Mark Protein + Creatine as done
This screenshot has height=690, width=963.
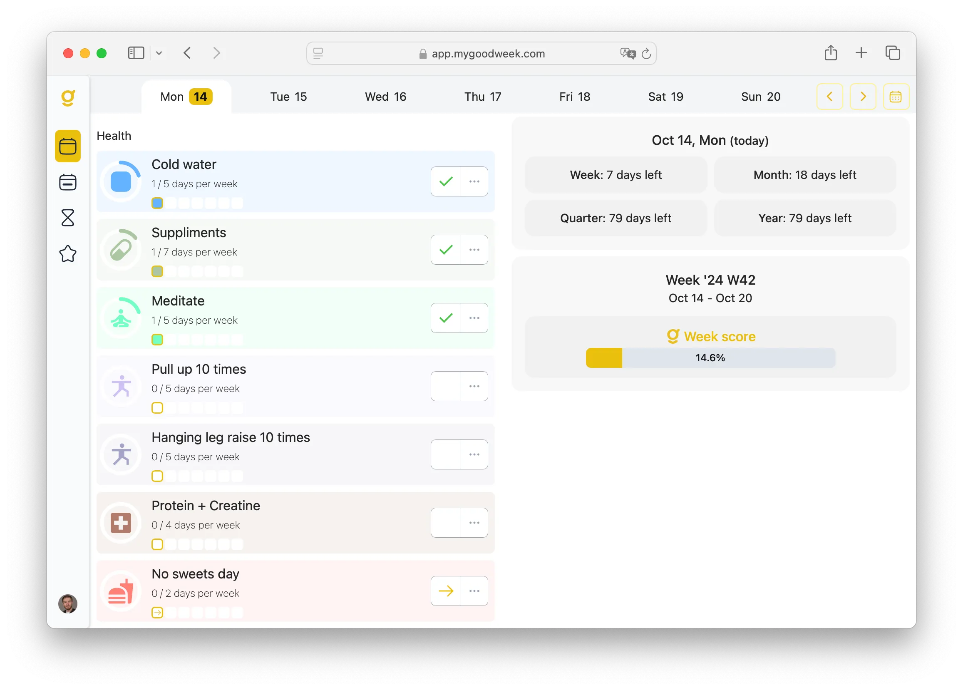(445, 523)
